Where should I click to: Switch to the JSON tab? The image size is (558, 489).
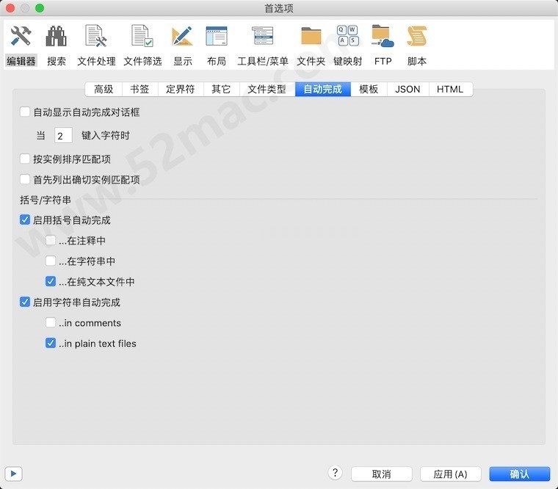(x=407, y=89)
